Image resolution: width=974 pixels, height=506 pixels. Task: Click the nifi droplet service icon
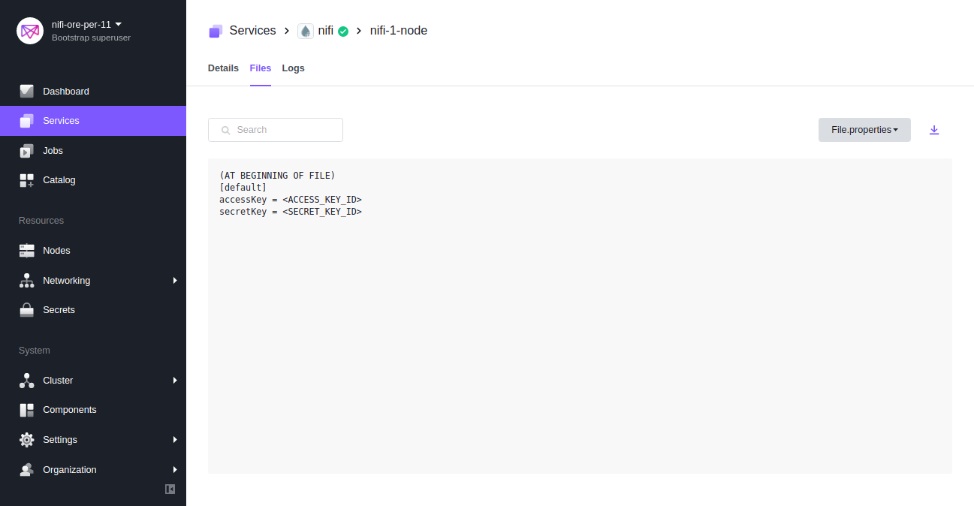[306, 31]
